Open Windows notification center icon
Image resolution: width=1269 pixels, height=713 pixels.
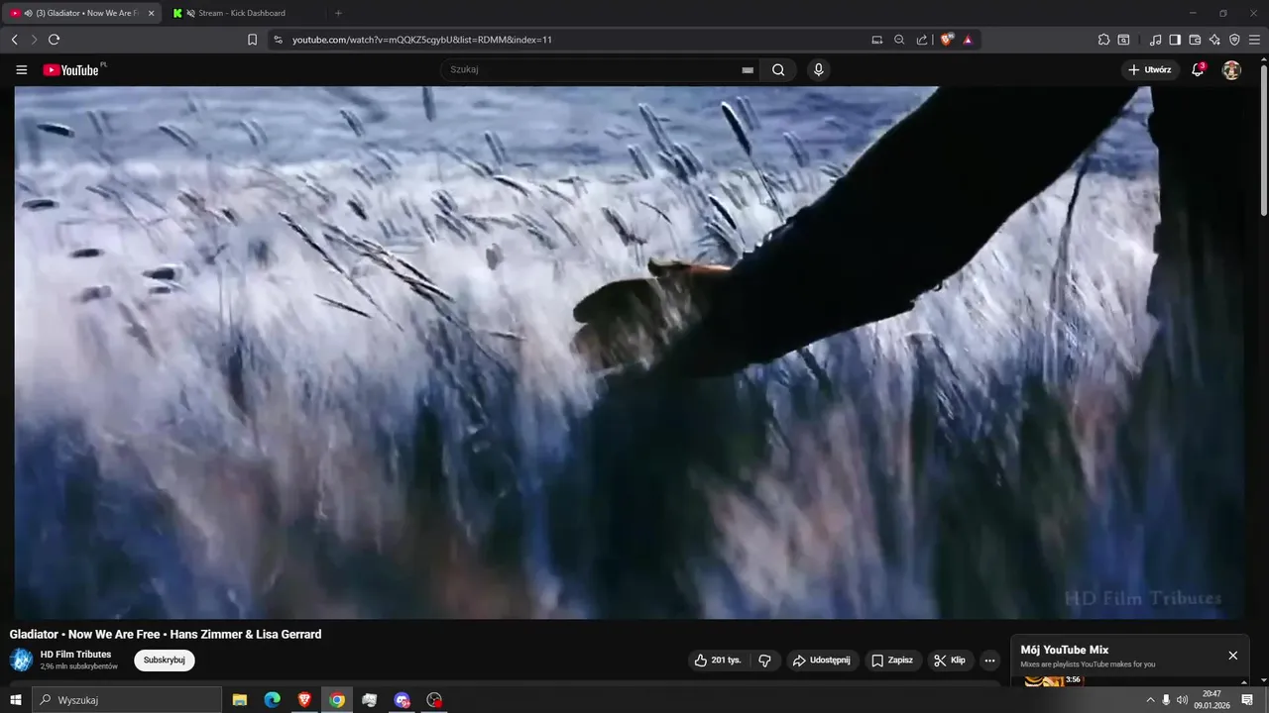pyautogui.click(x=1248, y=700)
